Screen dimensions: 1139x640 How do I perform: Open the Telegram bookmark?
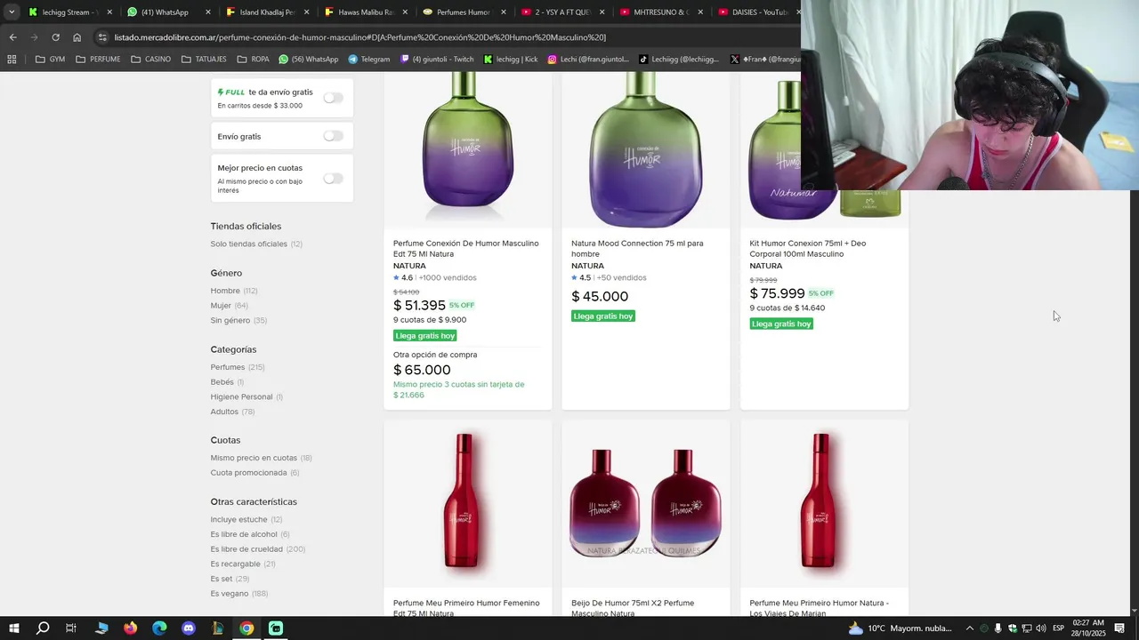point(368,60)
